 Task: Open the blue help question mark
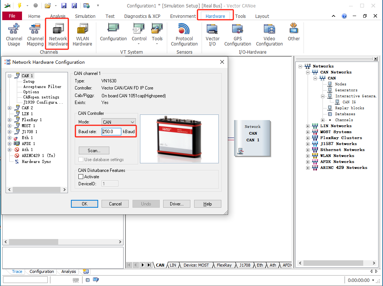[344, 16]
